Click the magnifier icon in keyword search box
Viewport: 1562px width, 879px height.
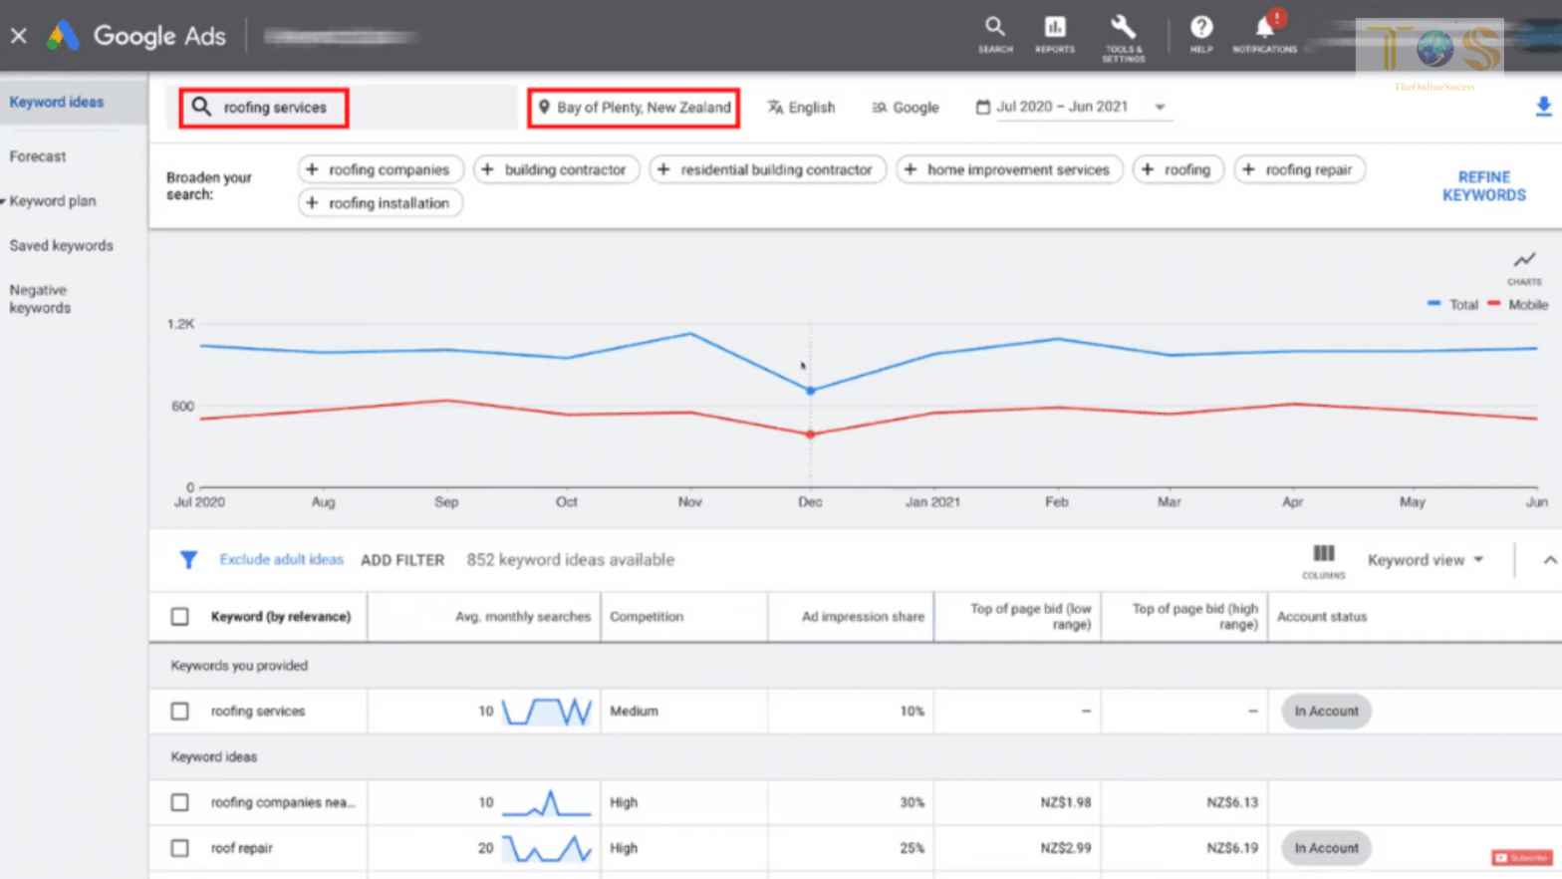[201, 107]
